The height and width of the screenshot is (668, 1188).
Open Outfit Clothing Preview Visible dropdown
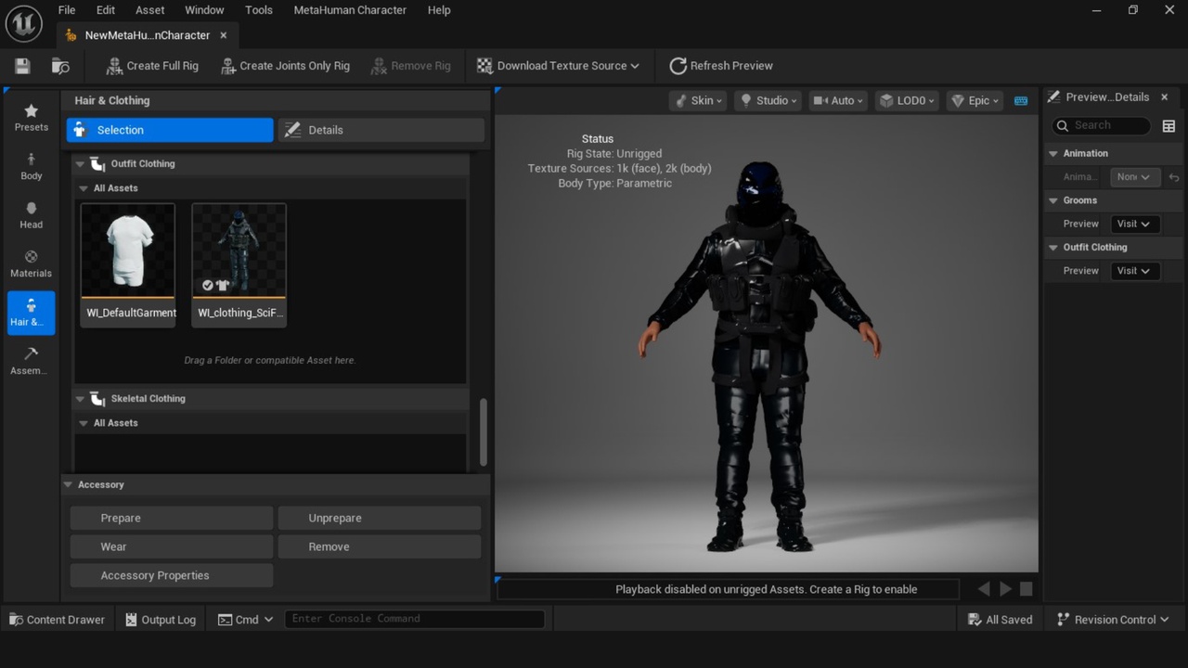point(1134,271)
